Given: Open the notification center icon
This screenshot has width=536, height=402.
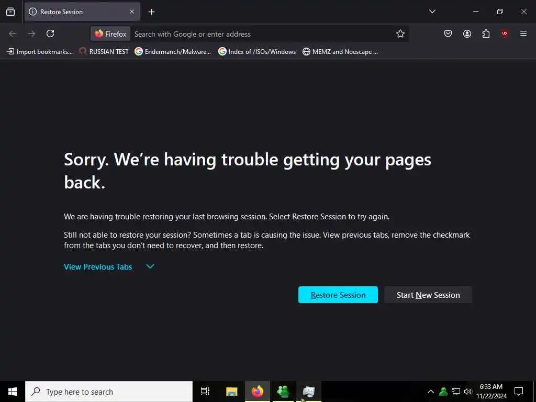Looking at the screenshot, I should pyautogui.click(x=519, y=392).
